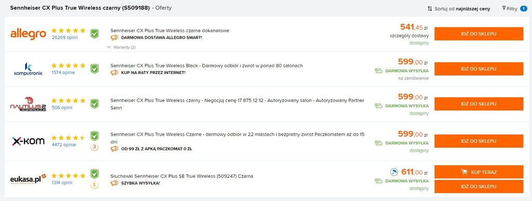Click the megaphone icon beside SZYBKA WYSYŁKA
Screen dimensions: 532x201
tap(114, 183)
